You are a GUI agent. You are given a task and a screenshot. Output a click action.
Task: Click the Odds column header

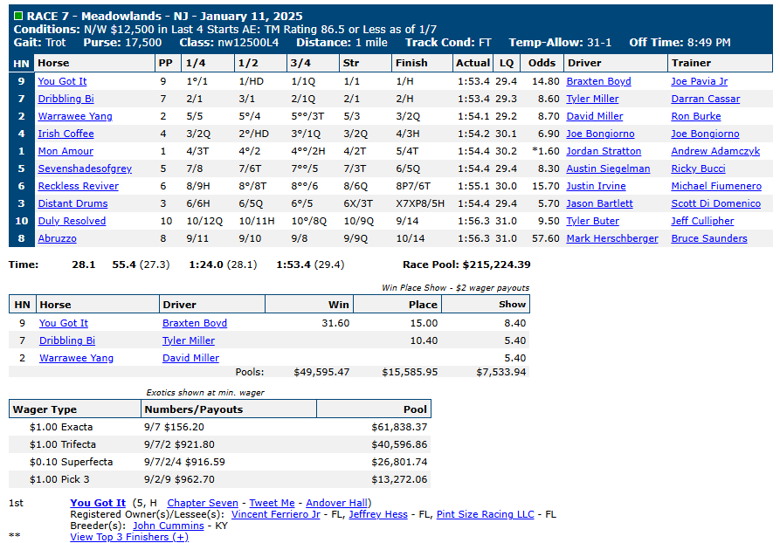541,63
